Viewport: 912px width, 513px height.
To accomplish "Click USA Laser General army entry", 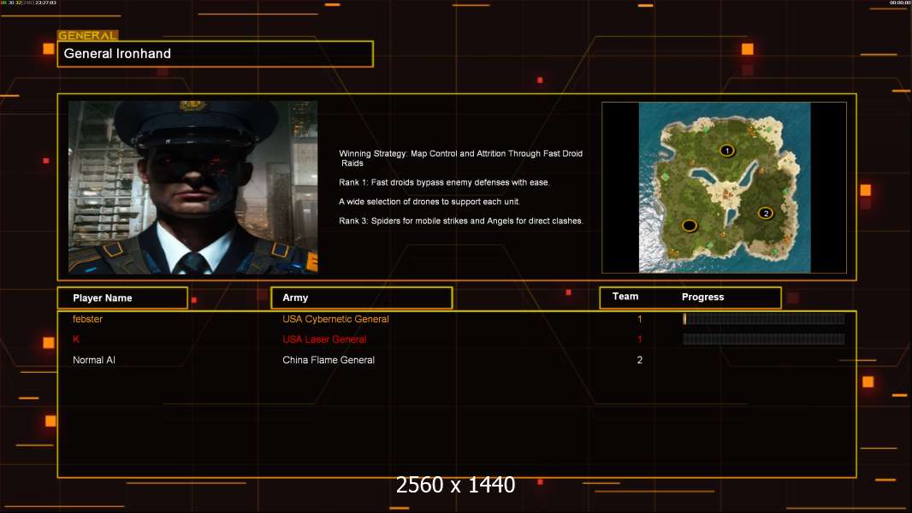I will pyautogui.click(x=324, y=339).
